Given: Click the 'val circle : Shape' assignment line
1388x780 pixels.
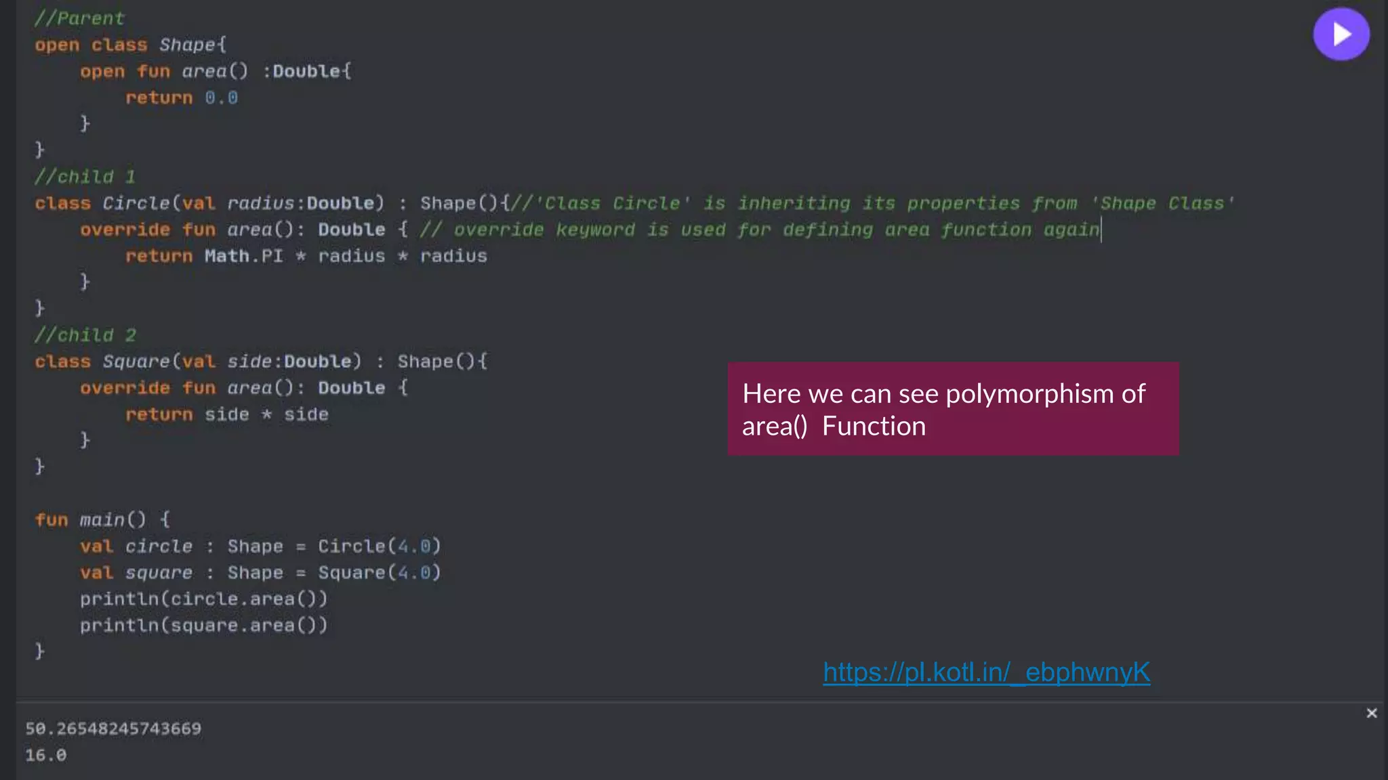Looking at the screenshot, I should click(260, 546).
